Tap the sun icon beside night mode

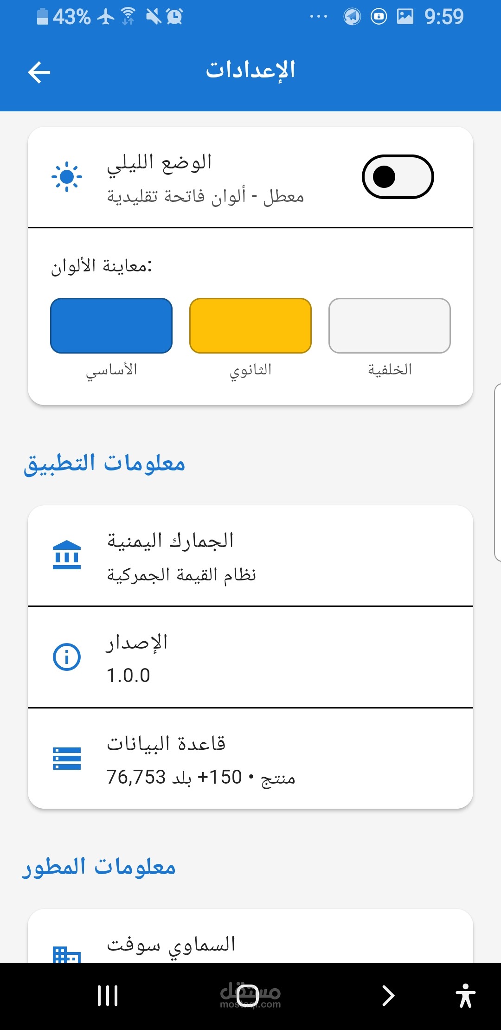67,177
